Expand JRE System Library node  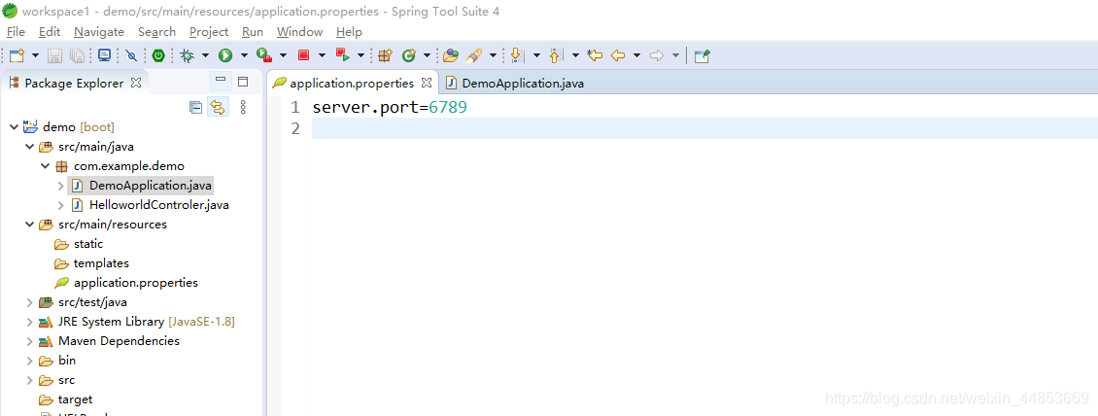(x=29, y=322)
